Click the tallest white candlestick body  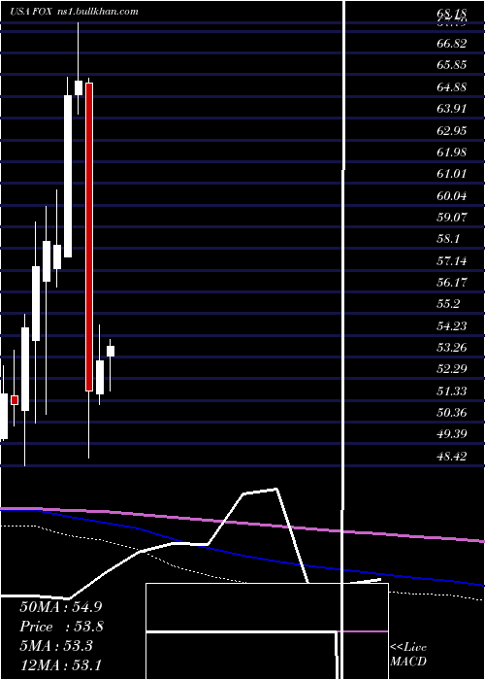point(68,176)
